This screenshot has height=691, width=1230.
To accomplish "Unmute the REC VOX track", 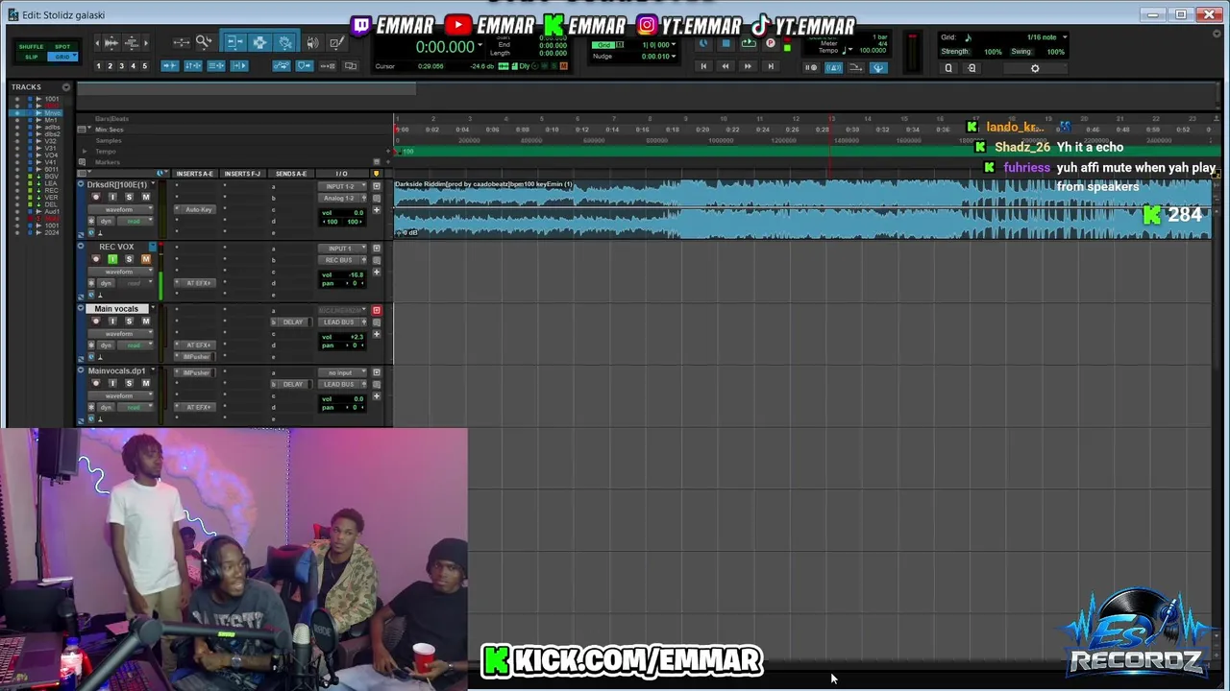I will [146, 259].
